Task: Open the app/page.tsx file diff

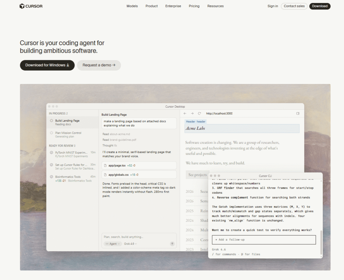Action: (x=139, y=165)
